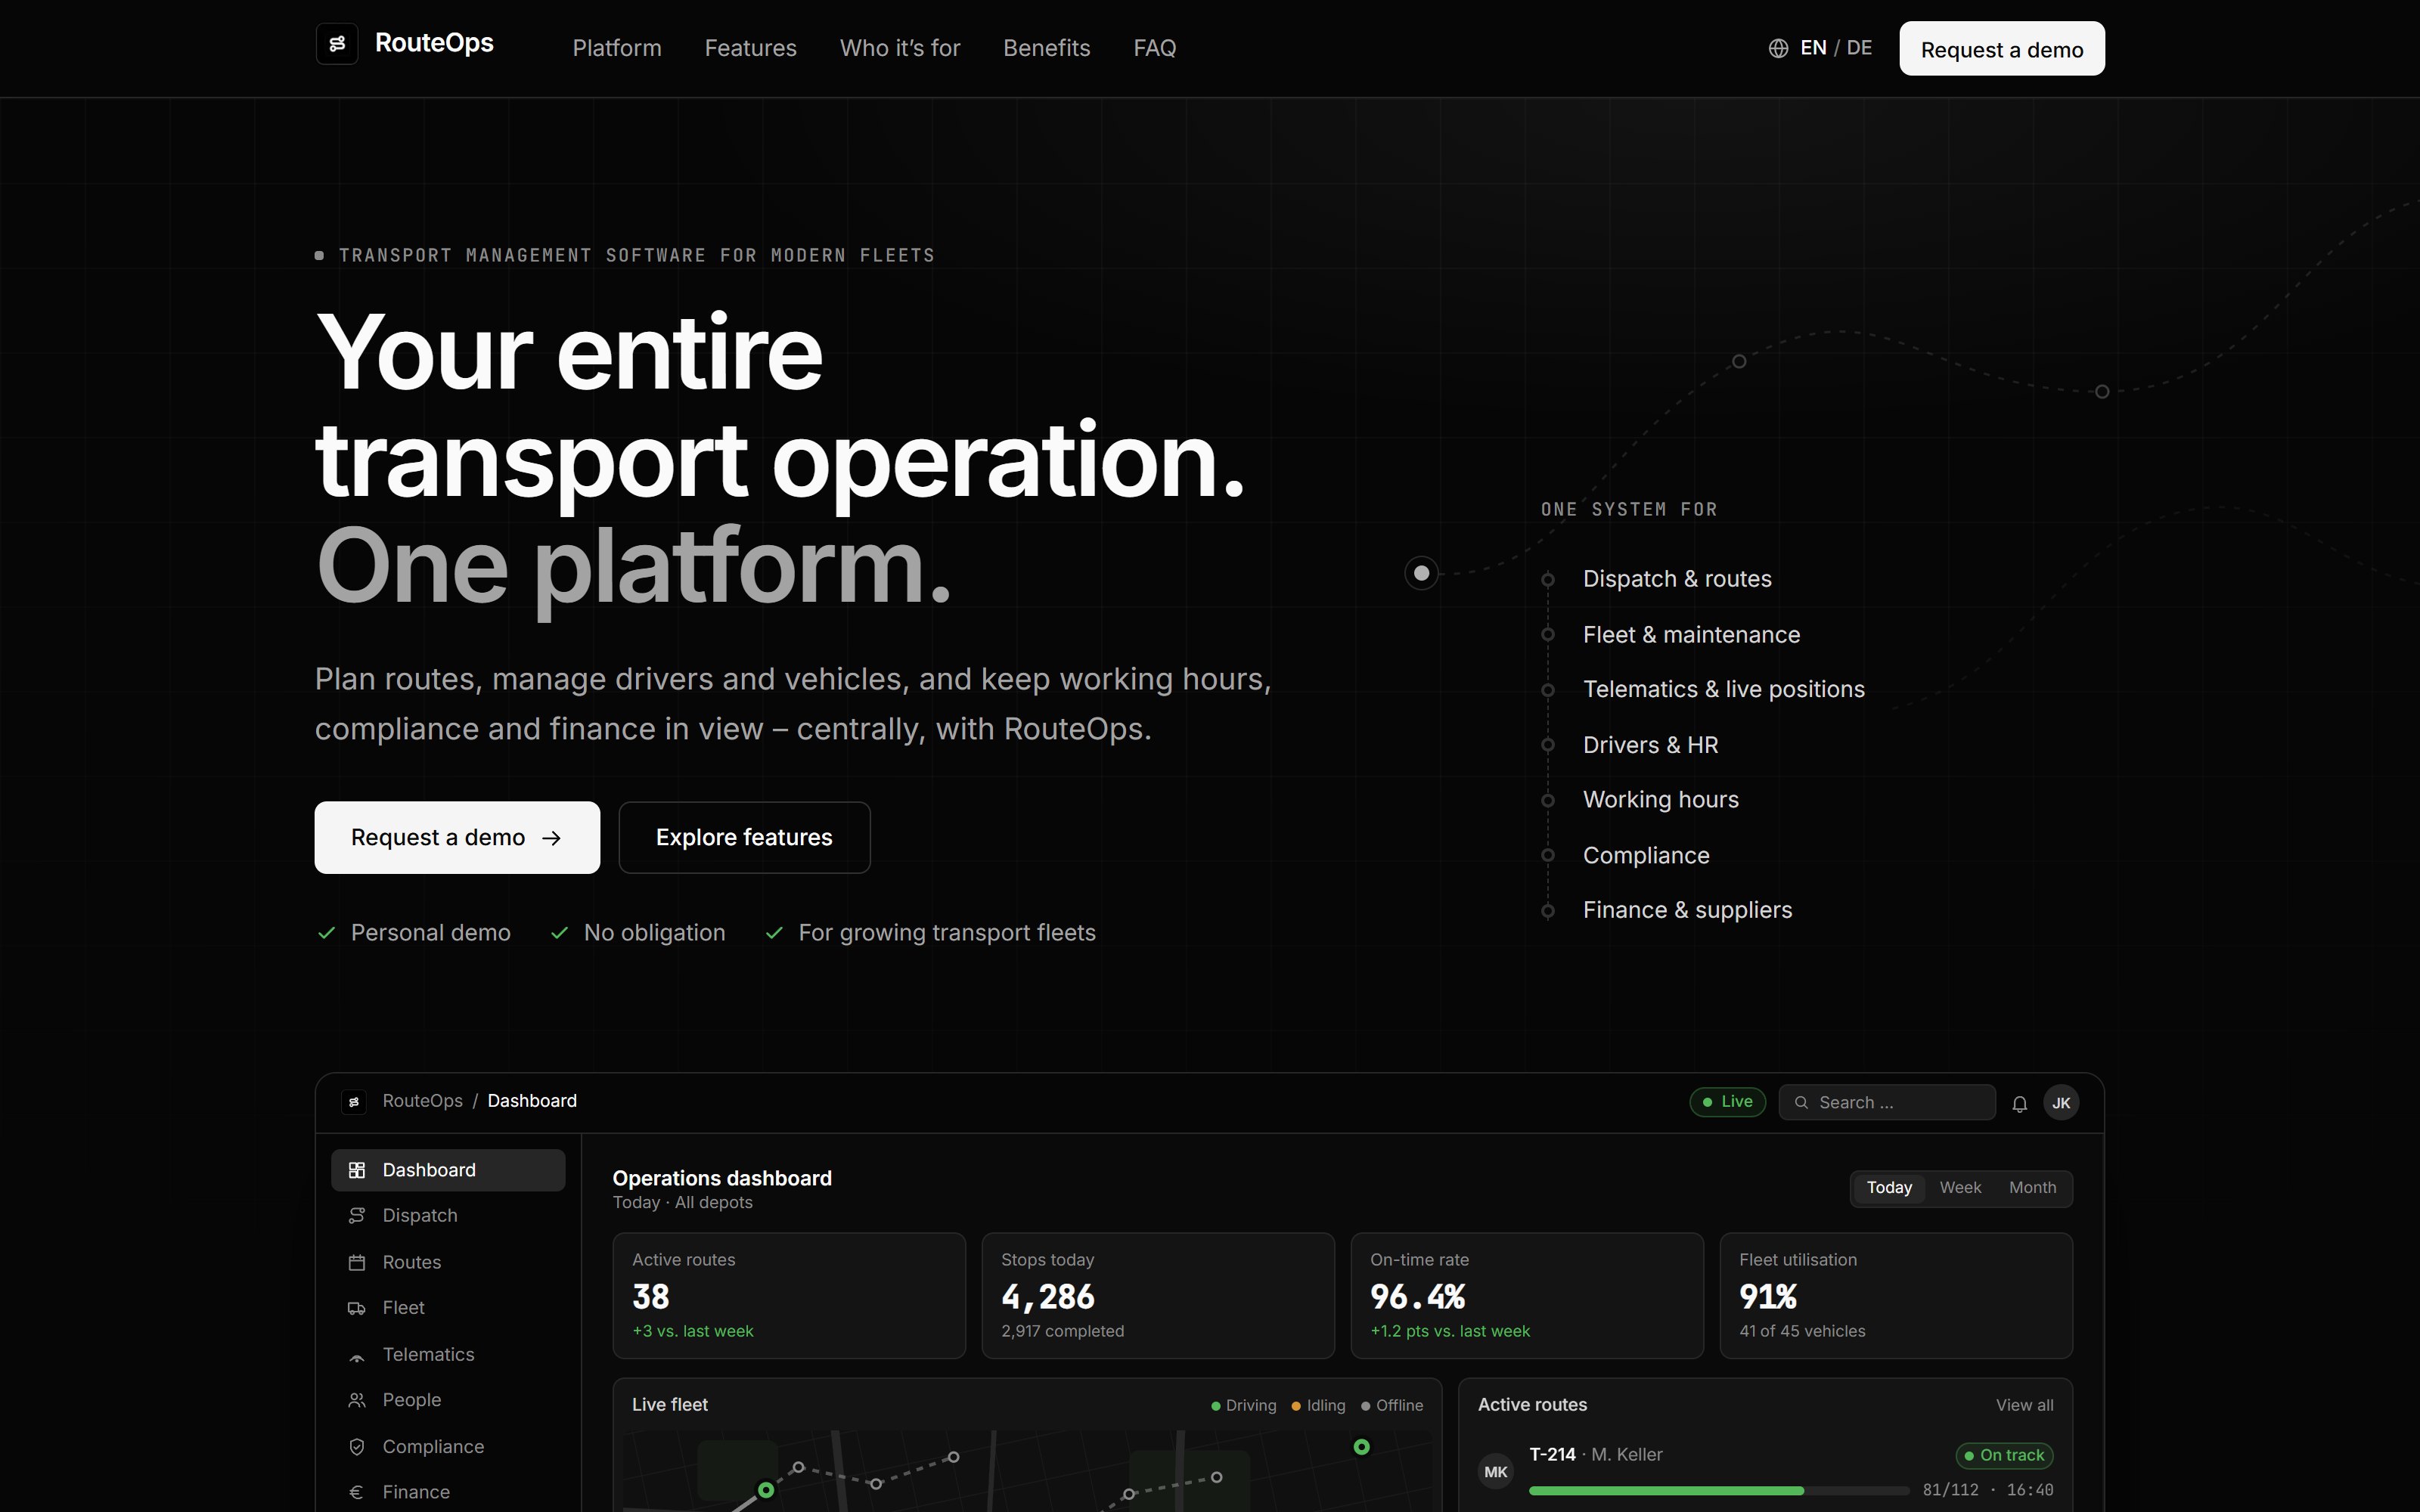Click the hero Request a demo button
Viewport: 2420px width, 1512px height.
point(457,837)
